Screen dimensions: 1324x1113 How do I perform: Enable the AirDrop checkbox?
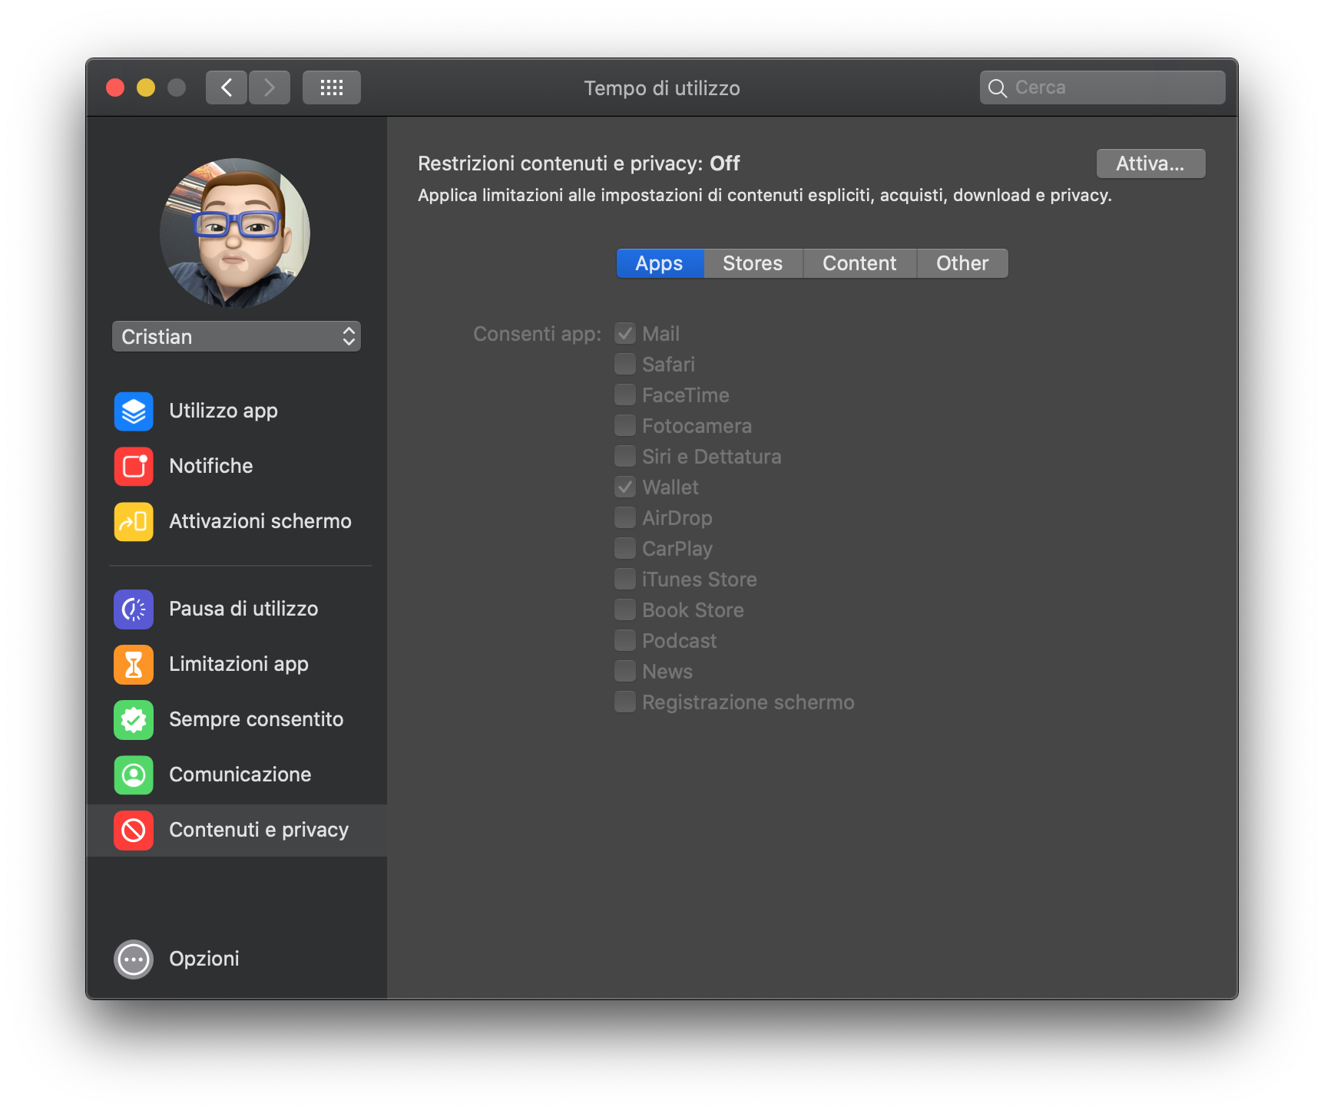[625, 518]
